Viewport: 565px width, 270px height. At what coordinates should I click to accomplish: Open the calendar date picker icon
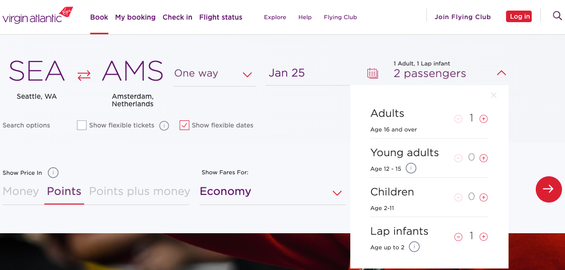click(x=372, y=74)
